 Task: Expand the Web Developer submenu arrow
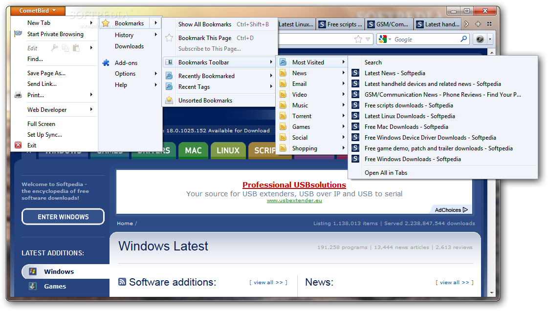(x=91, y=109)
